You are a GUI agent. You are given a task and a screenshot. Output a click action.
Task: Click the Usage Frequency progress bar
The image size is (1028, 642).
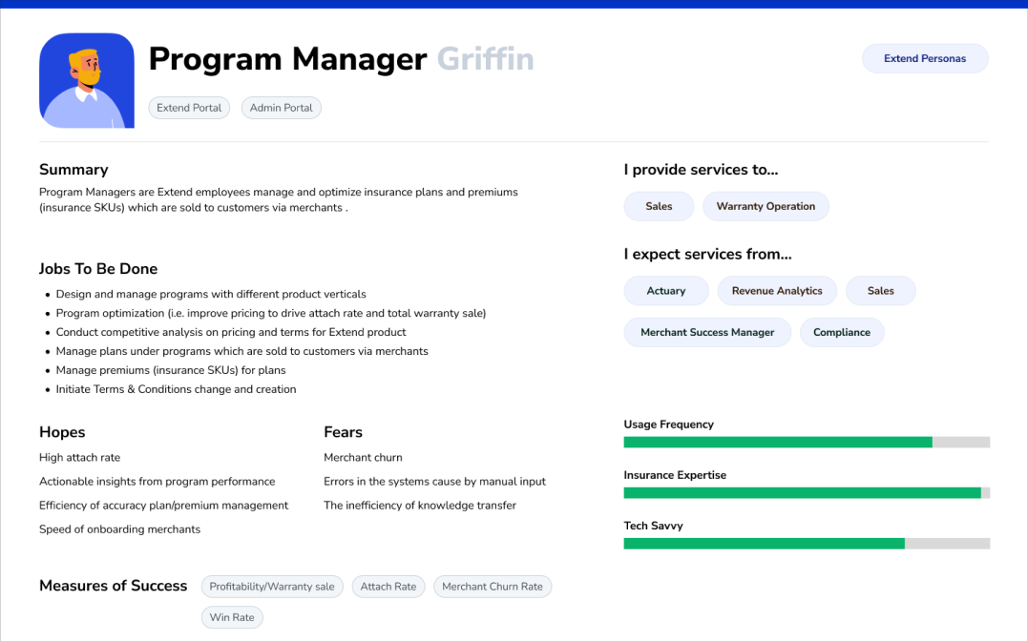point(806,443)
